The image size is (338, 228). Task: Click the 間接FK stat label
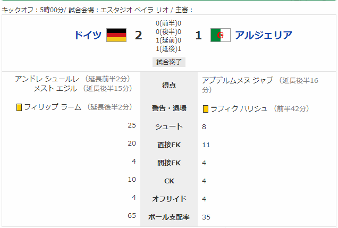pos(169,163)
